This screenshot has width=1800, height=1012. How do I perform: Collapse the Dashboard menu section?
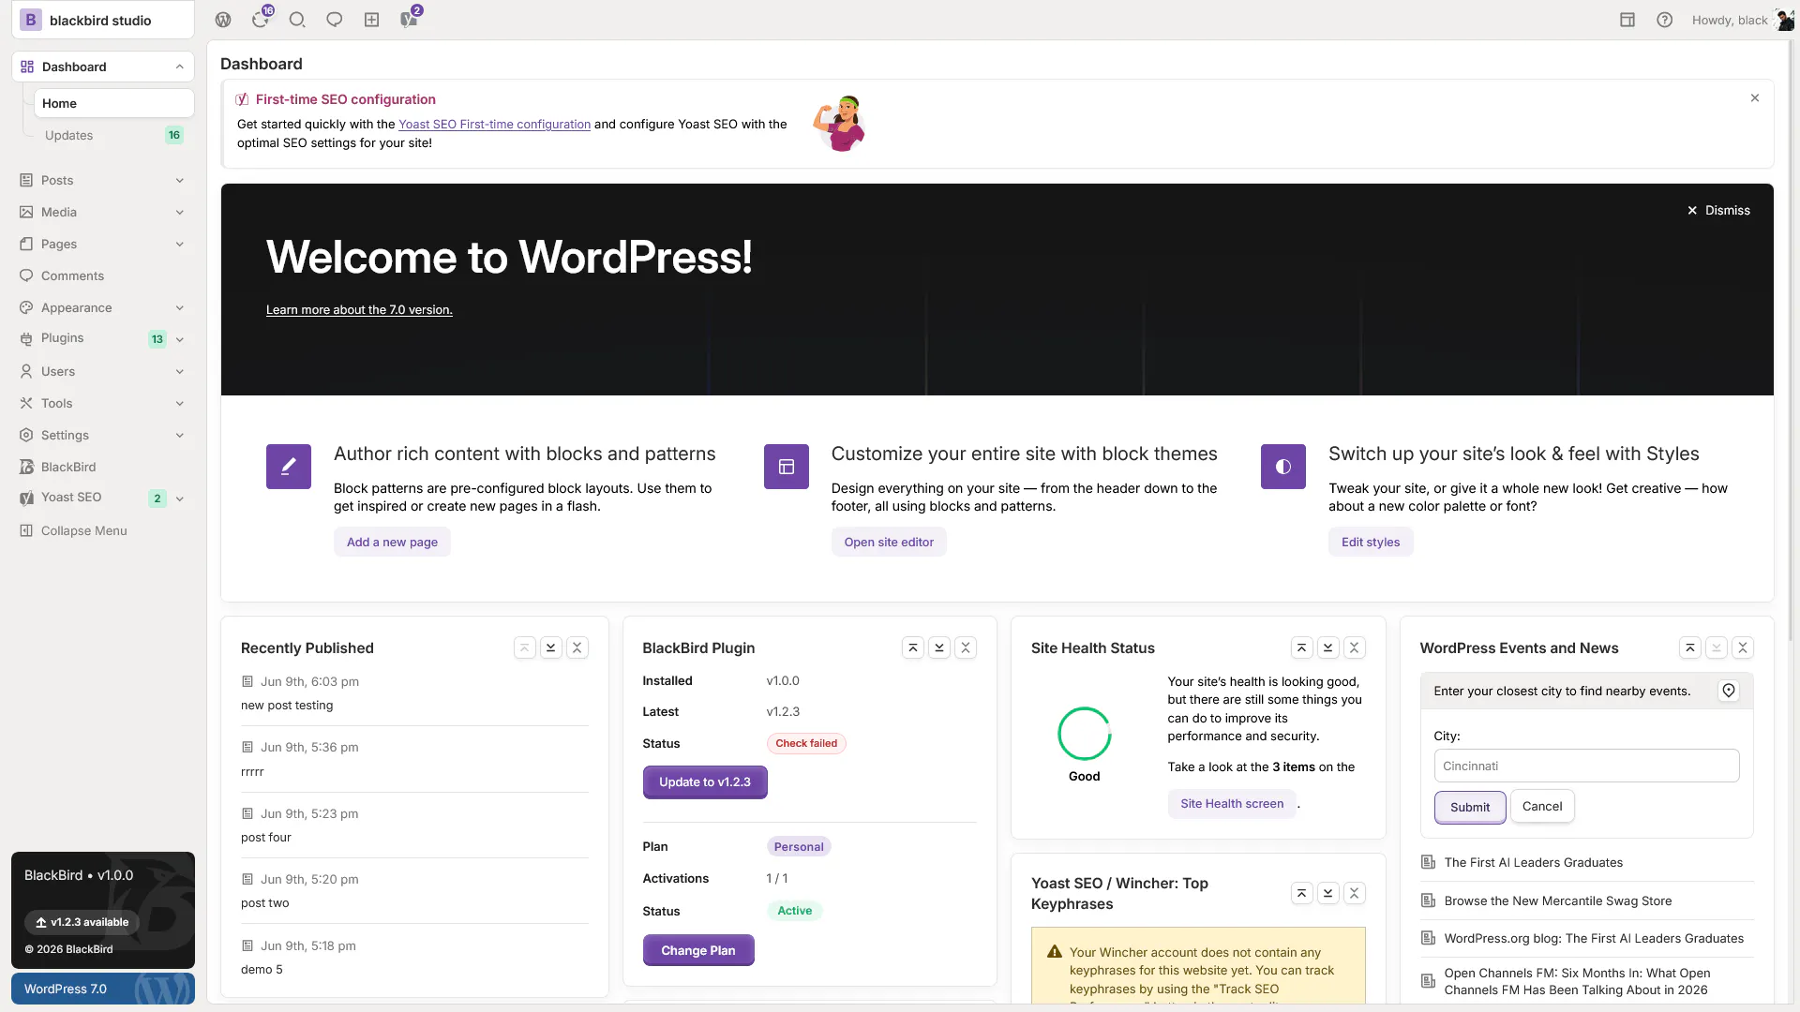179,67
